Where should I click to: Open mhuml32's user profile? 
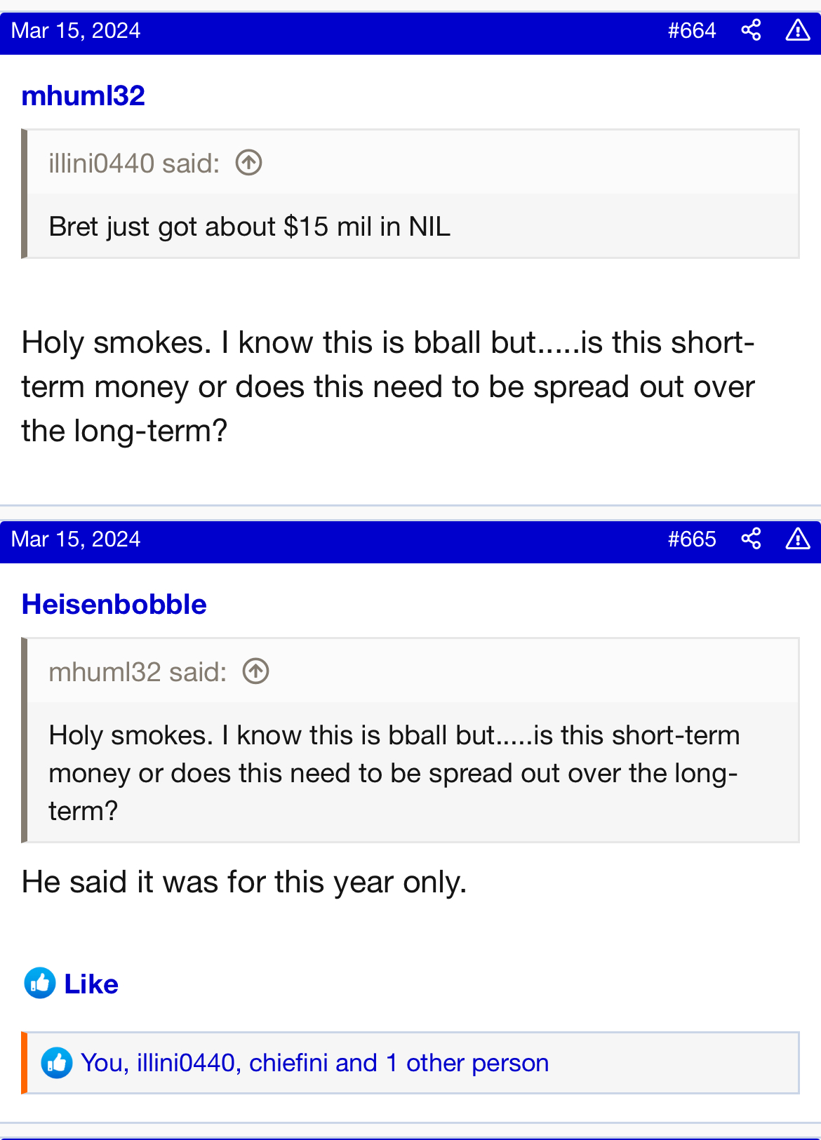click(x=83, y=95)
